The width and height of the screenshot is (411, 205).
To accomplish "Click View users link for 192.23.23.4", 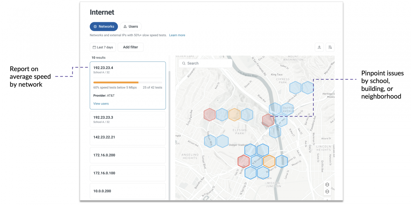I will [x=101, y=104].
